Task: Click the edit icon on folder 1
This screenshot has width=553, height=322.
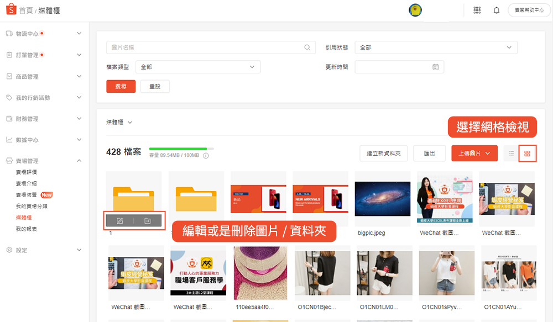Action: [x=120, y=221]
